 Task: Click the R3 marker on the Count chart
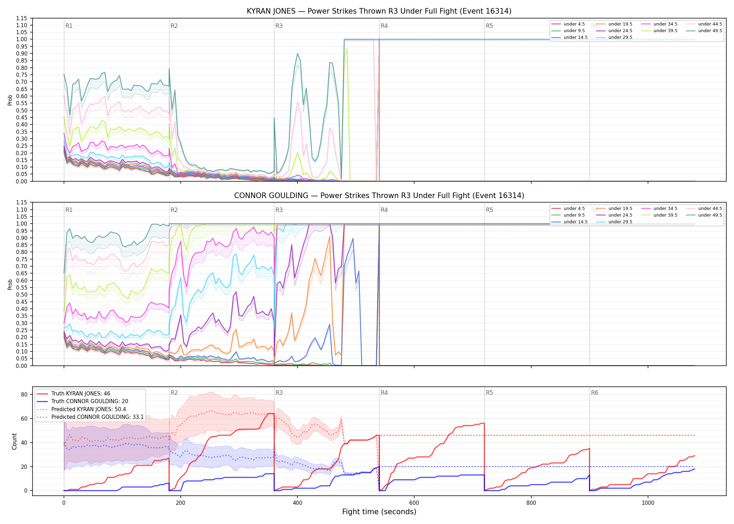click(279, 393)
